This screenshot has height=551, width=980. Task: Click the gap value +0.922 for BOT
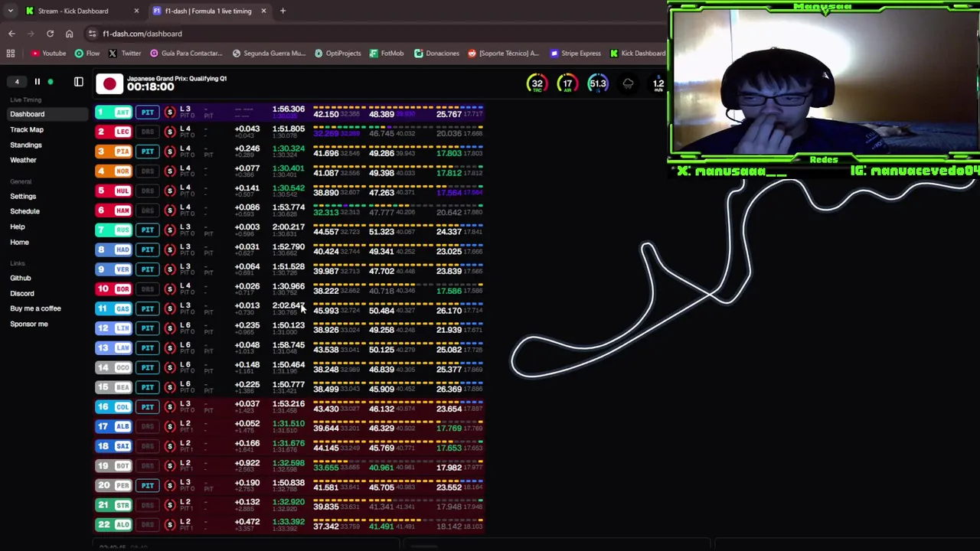point(247,463)
